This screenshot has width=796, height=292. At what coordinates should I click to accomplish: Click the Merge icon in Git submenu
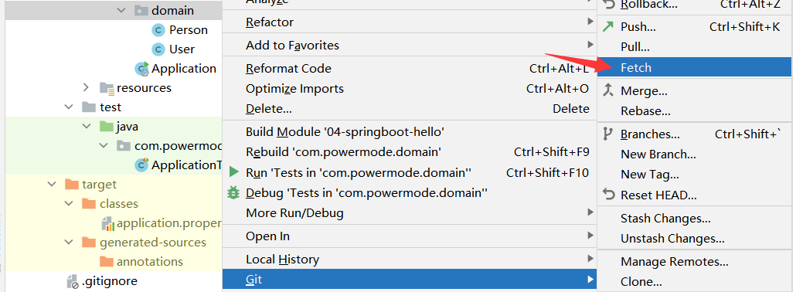click(x=608, y=91)
